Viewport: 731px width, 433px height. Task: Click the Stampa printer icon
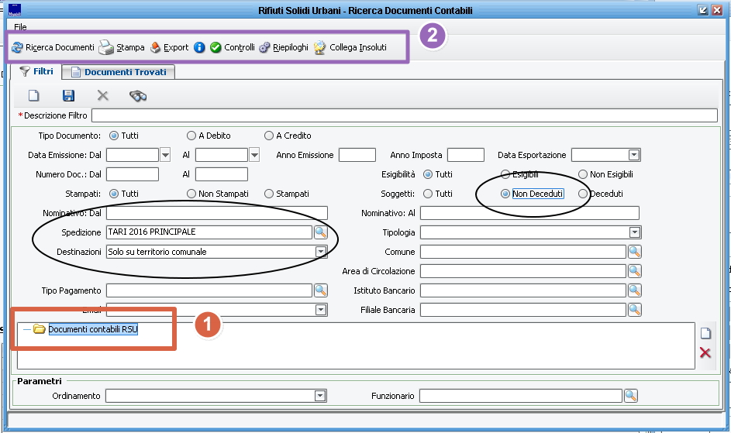[105, 47]
